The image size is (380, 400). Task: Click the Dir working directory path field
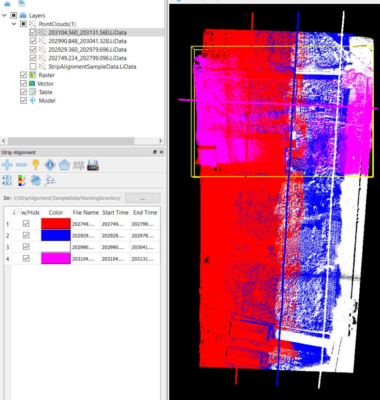pos(68,198)
